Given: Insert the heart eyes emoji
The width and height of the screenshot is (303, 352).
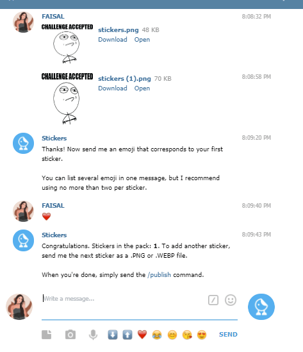Looking at the screenshot, I should pos(202,335).
